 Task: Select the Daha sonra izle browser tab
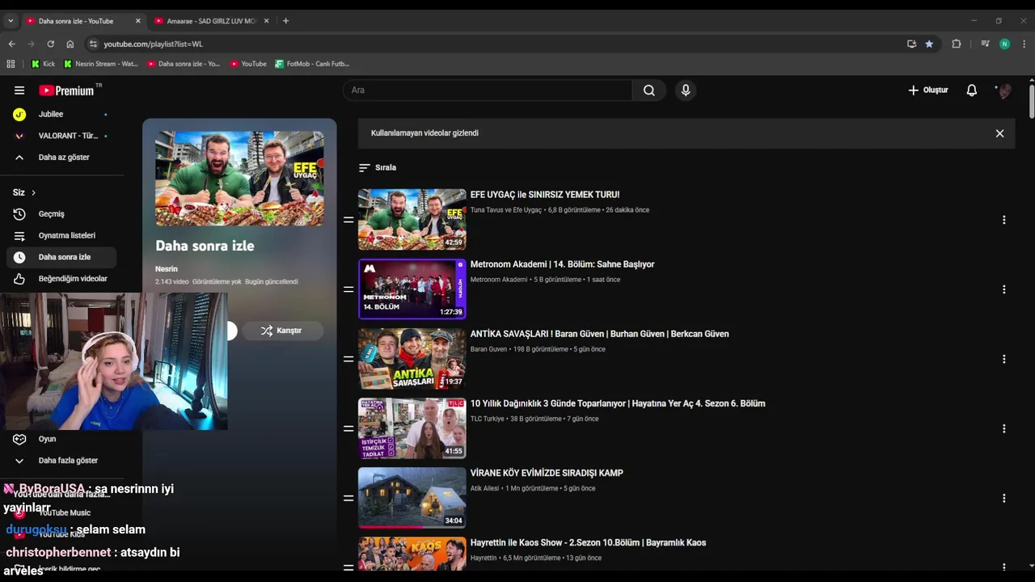pos(76,21)
